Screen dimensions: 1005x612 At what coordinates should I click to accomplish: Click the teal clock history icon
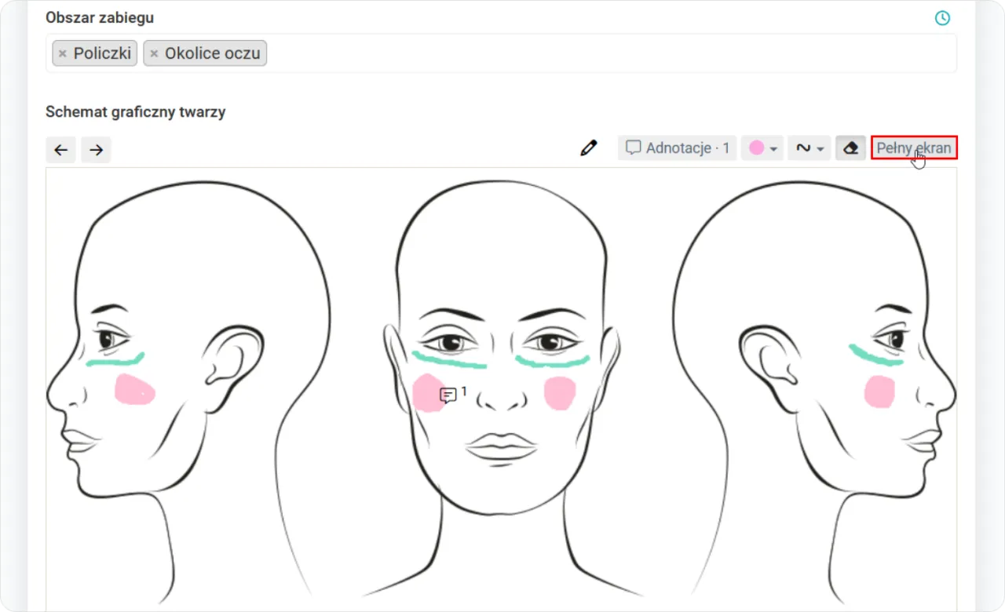tap(942, 18)
